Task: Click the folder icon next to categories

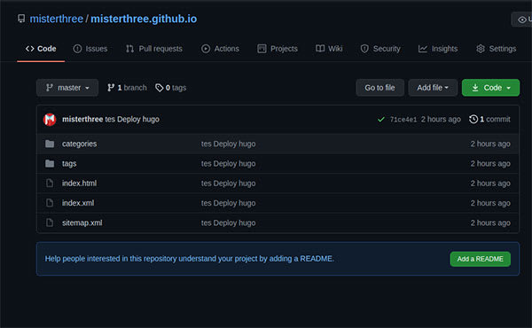Action: 50,144
